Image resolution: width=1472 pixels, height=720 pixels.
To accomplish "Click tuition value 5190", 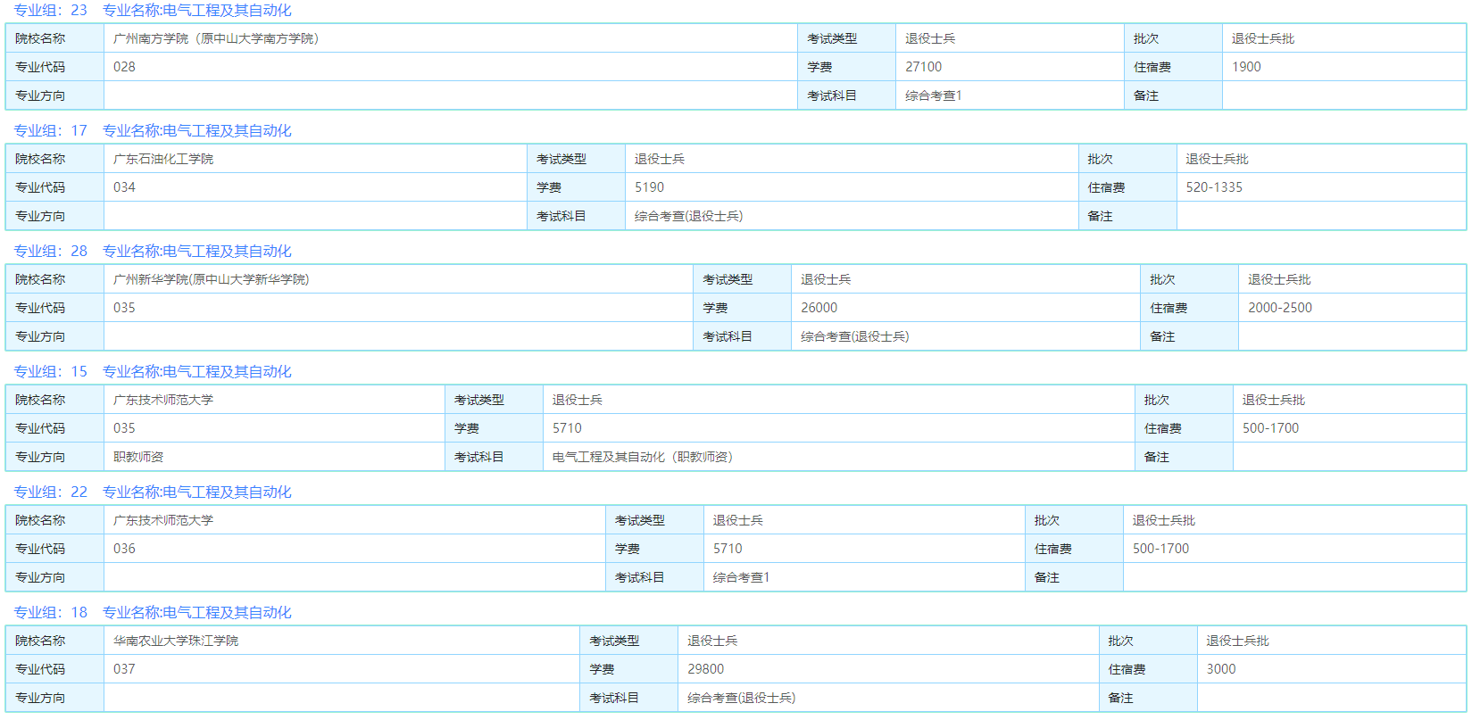I will click(649, 187).
